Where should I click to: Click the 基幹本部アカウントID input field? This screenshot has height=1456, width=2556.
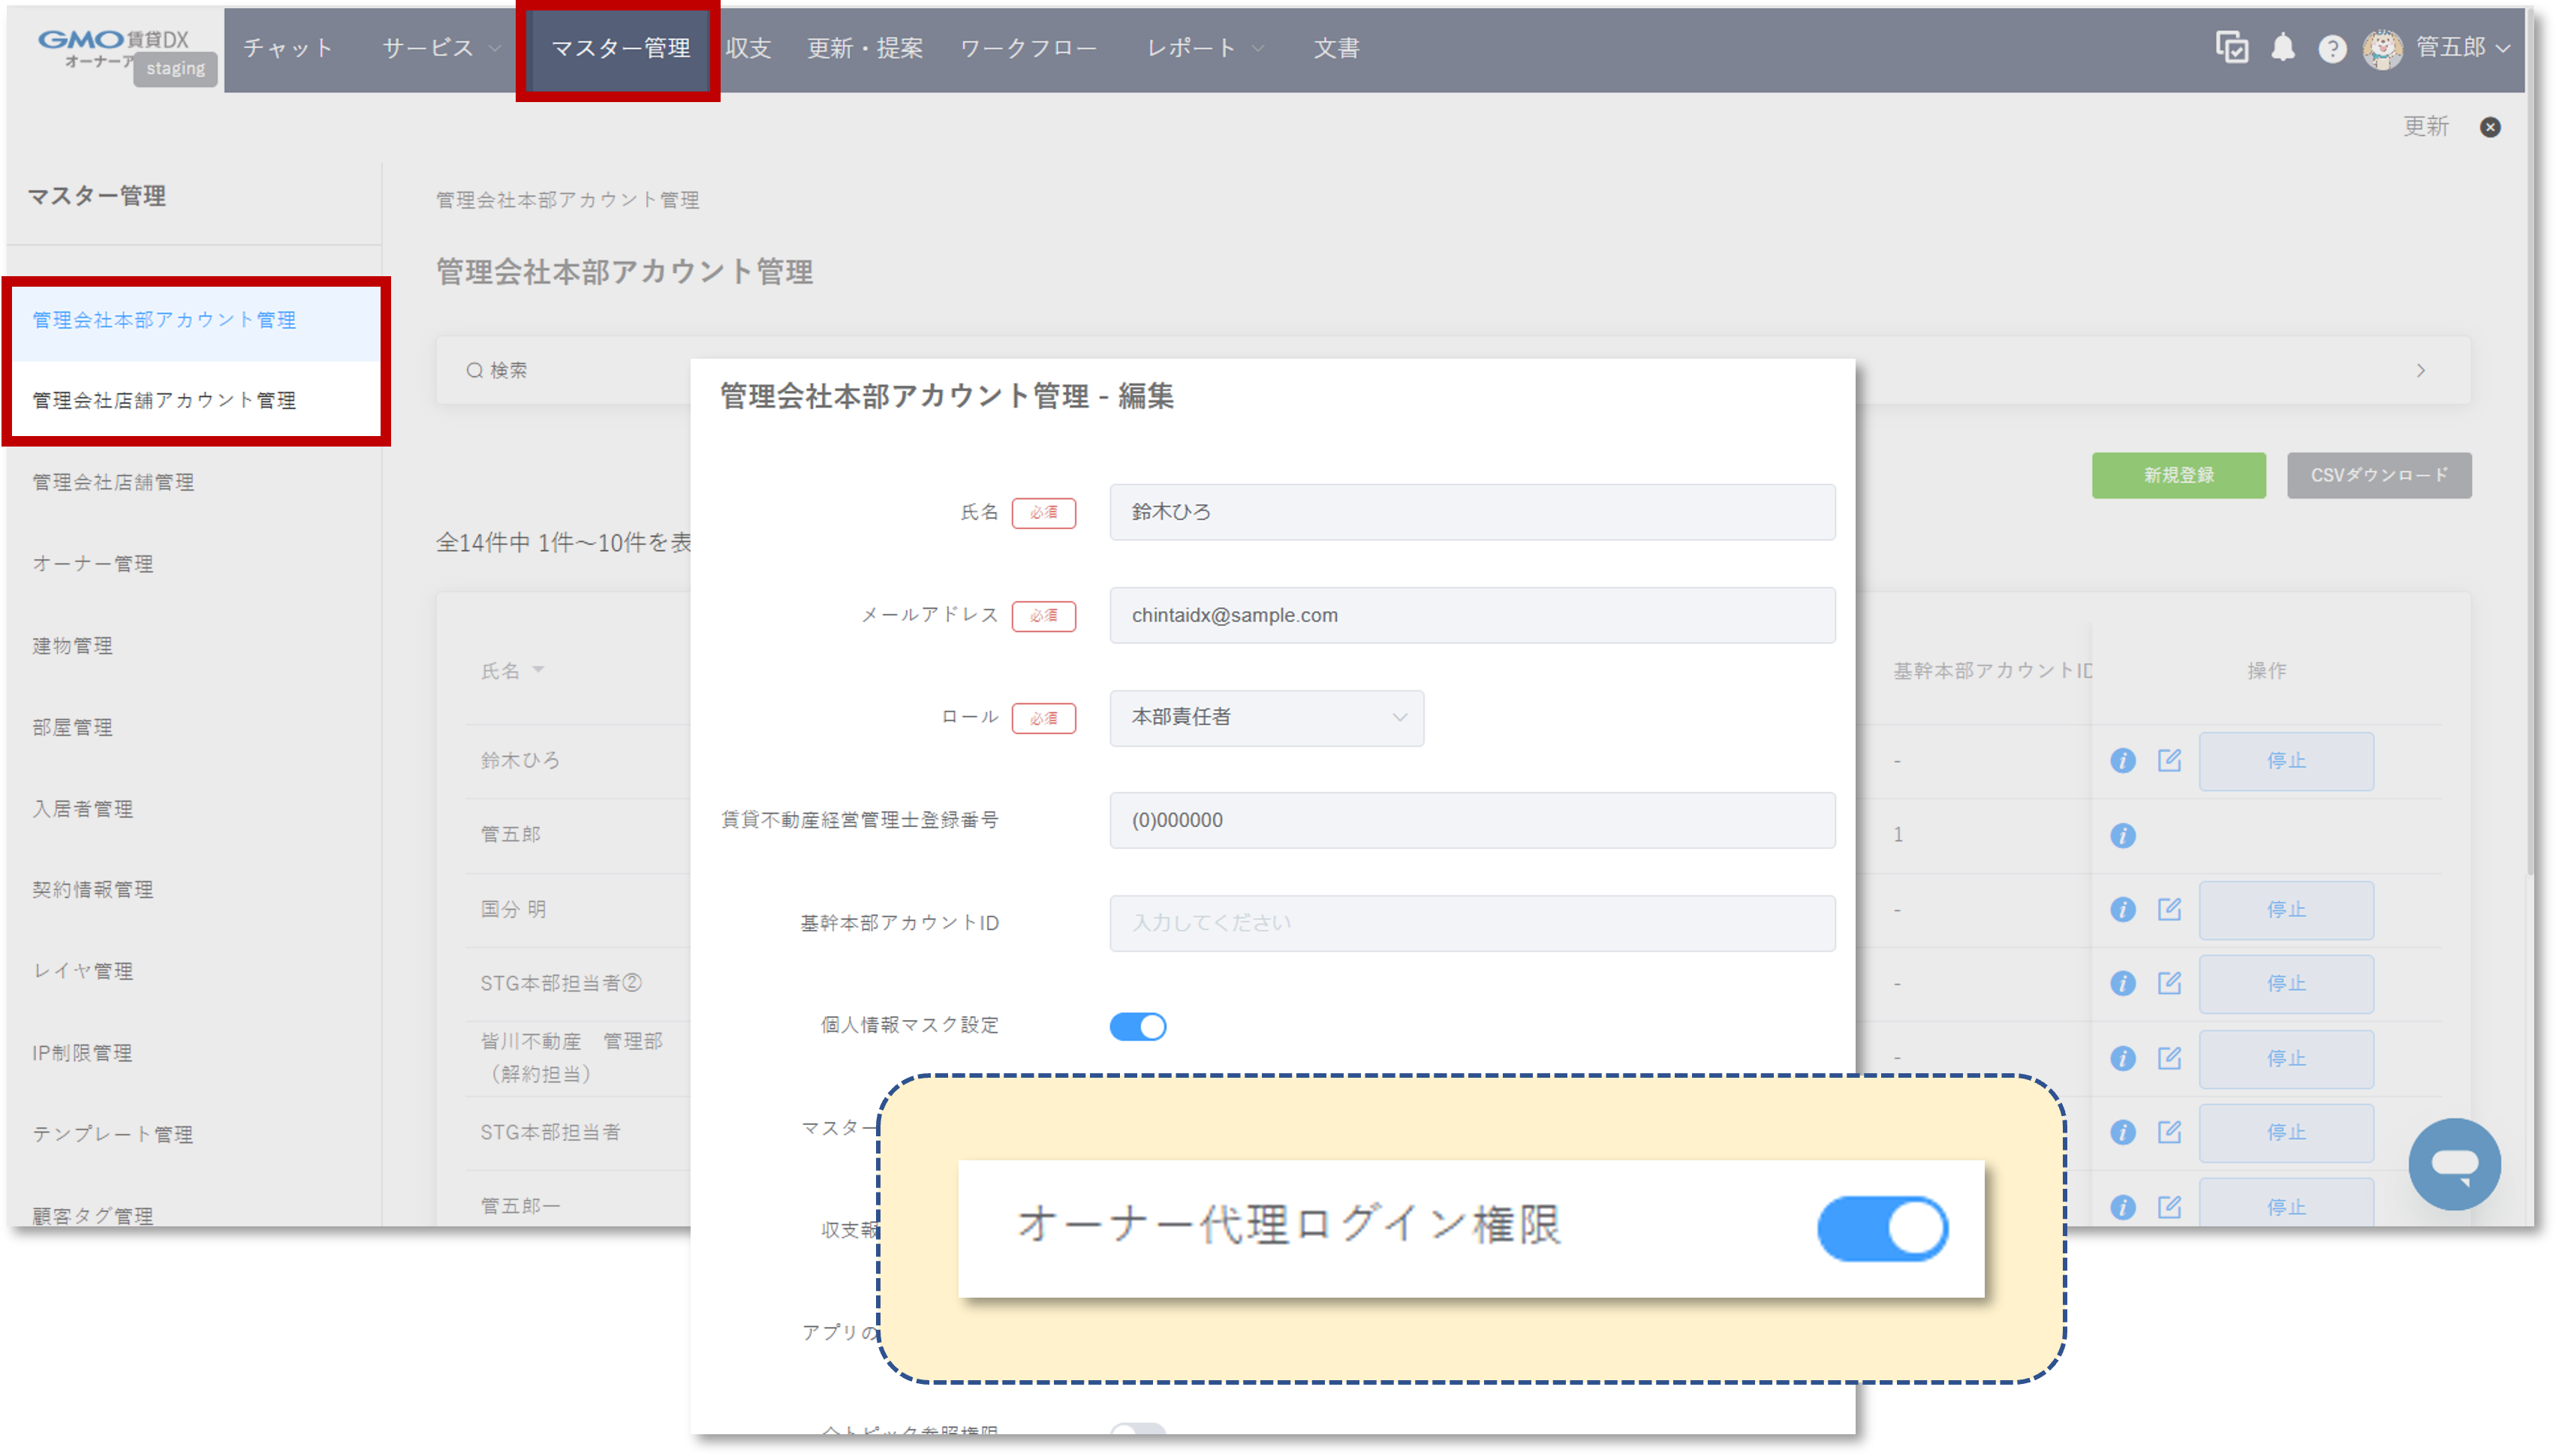tap(1471, 922)
